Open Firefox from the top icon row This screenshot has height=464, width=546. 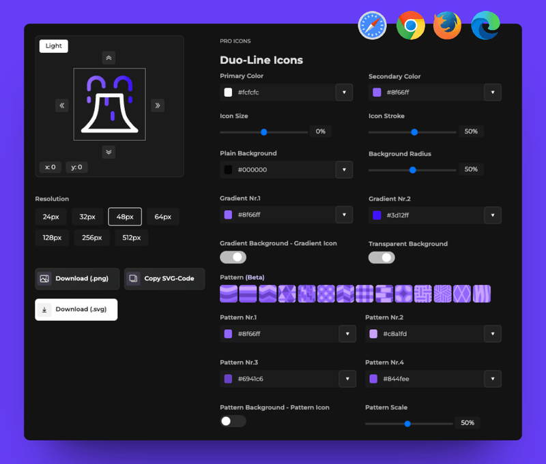(x=447, y=25)
